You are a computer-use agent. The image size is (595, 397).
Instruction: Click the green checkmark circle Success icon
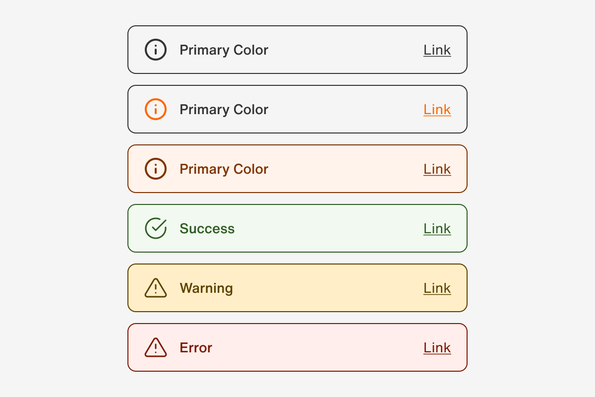156,228
